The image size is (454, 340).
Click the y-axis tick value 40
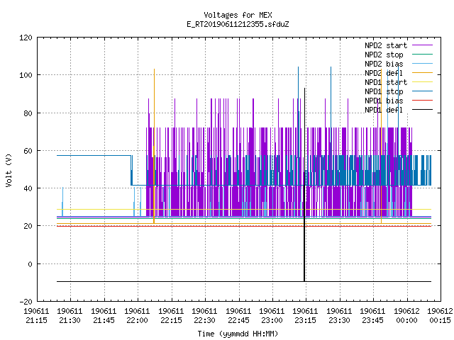tap(28, 188)
